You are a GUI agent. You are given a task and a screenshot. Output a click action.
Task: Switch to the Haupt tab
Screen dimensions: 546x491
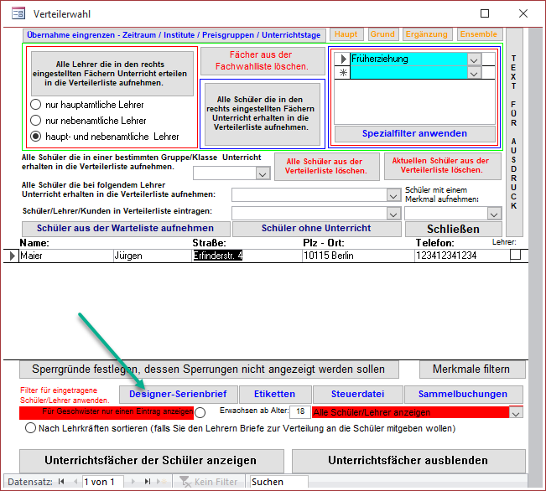click(x=345, y=34)
